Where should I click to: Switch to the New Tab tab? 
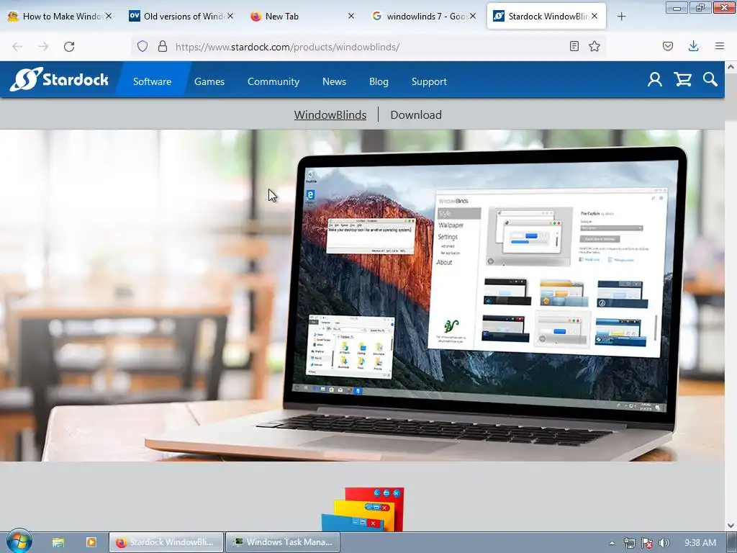click(x=302, y=17)
